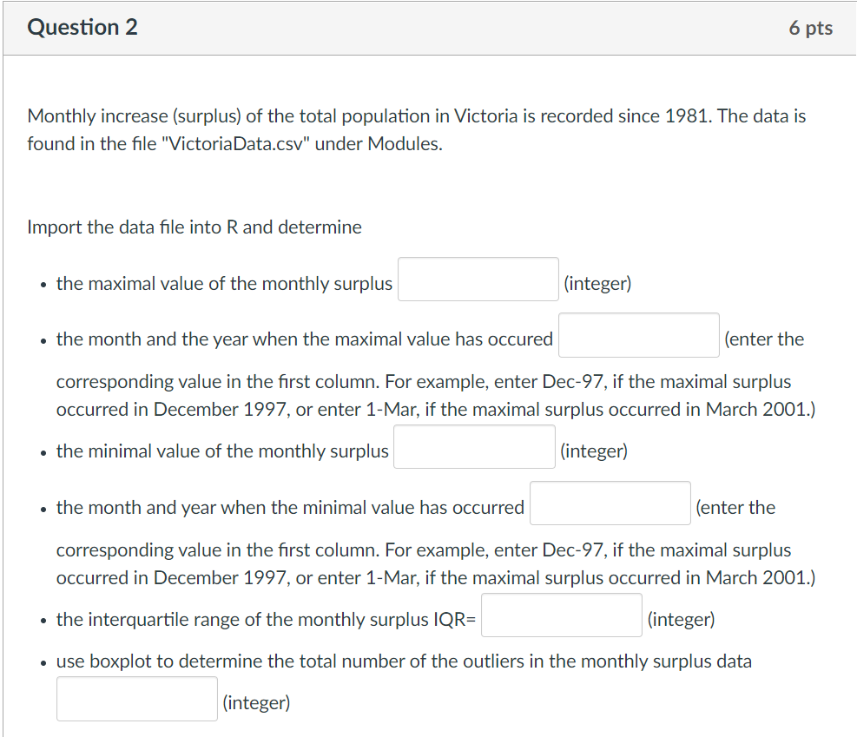Select the outliers count input box
This screenshot has height=737, width=857.
click(x=136, y=698)
